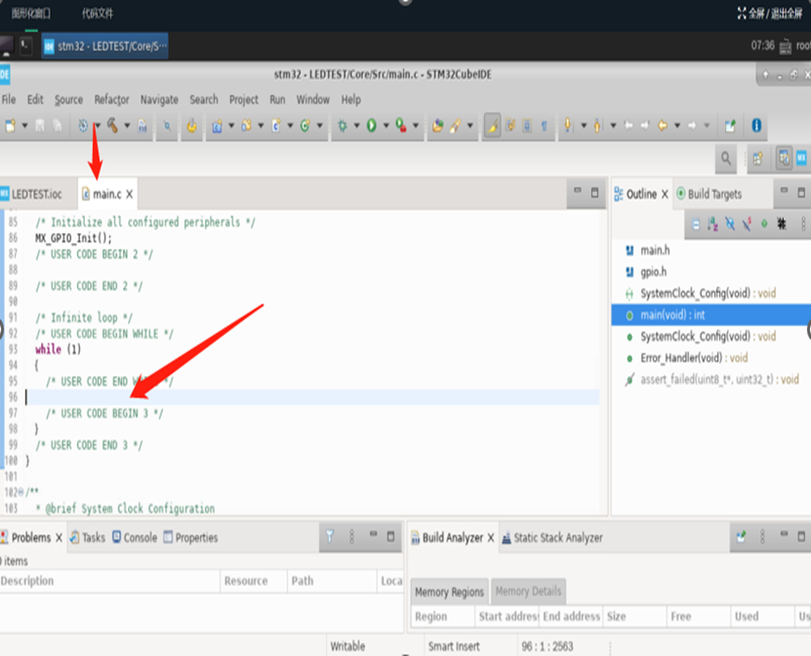This screenshot has height=656, width=811.
Task: Open dropdown arrow next to Debug icon
Action: pos(356,126)
